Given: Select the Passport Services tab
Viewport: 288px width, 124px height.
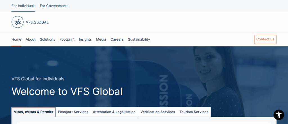Looking at the screenshot, I should [73, 112].
